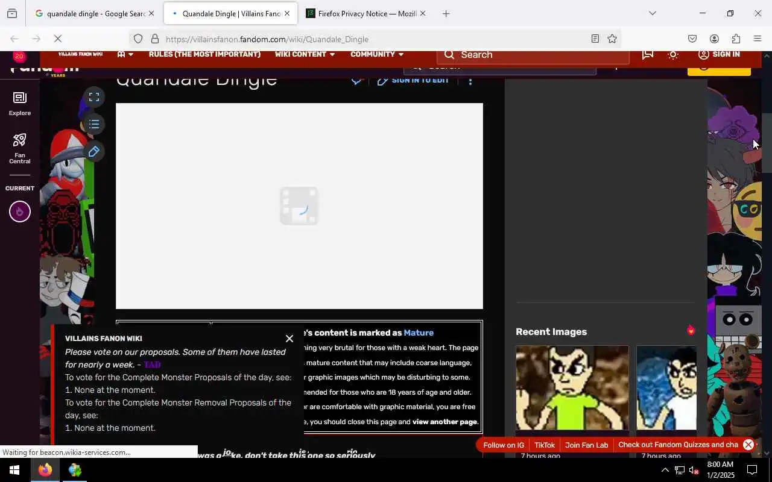Open RULES (THE MOST IMPORTANT) menu item
Screen dimensions: 772x482
pos(204,54)
